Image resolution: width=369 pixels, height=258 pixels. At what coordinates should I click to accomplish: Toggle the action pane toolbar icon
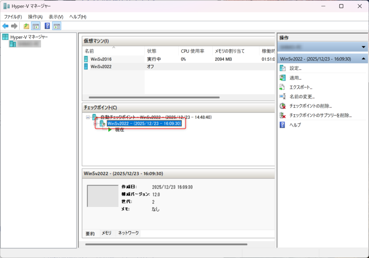[x=57, y=26]
